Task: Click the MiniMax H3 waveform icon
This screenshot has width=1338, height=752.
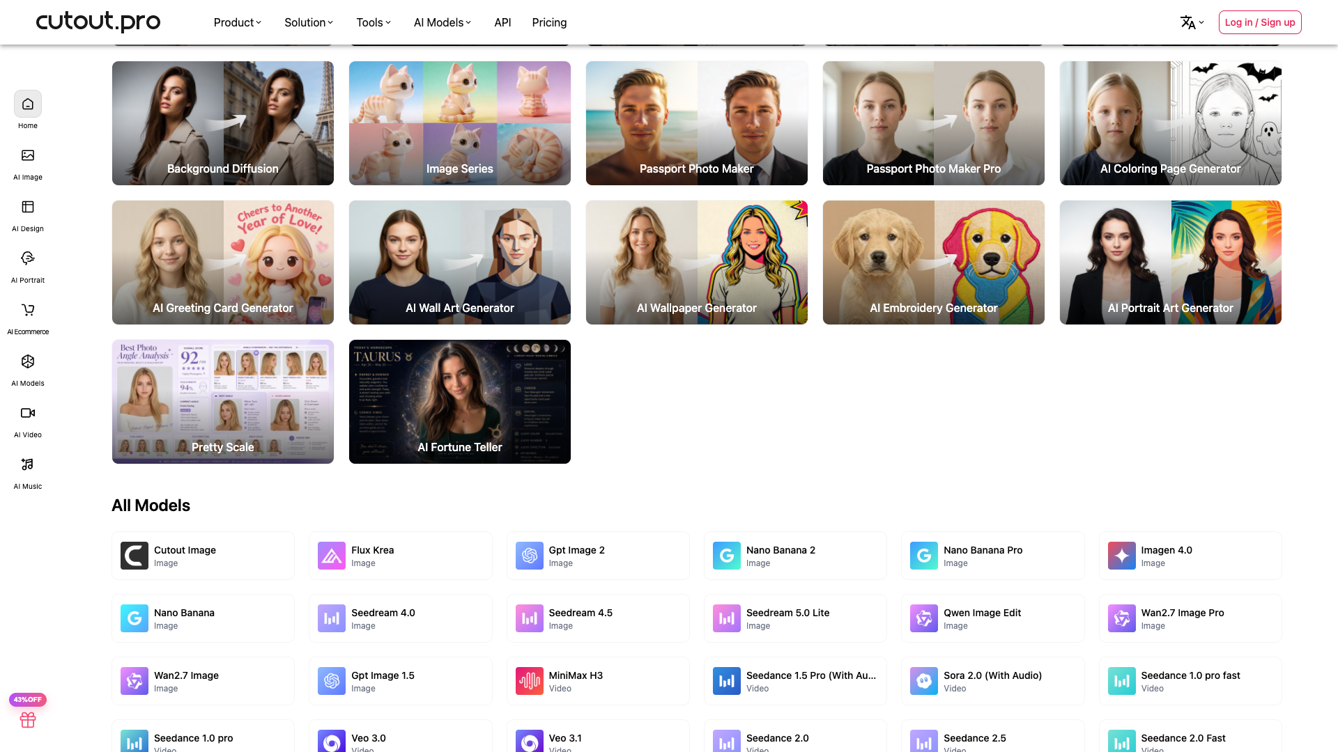Action: tap(530, 681)
